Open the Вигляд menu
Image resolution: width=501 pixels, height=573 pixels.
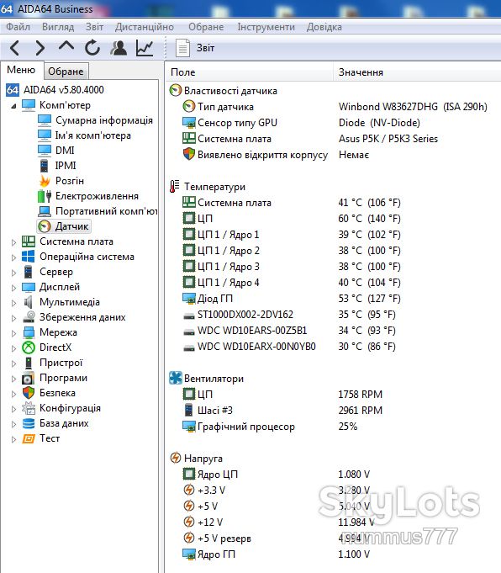[58, 27]
